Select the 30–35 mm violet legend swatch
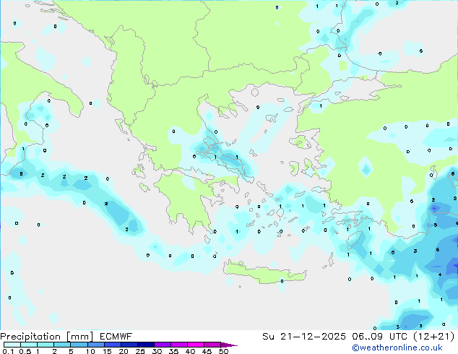This screenshot has width=458, height=354. 163,345
